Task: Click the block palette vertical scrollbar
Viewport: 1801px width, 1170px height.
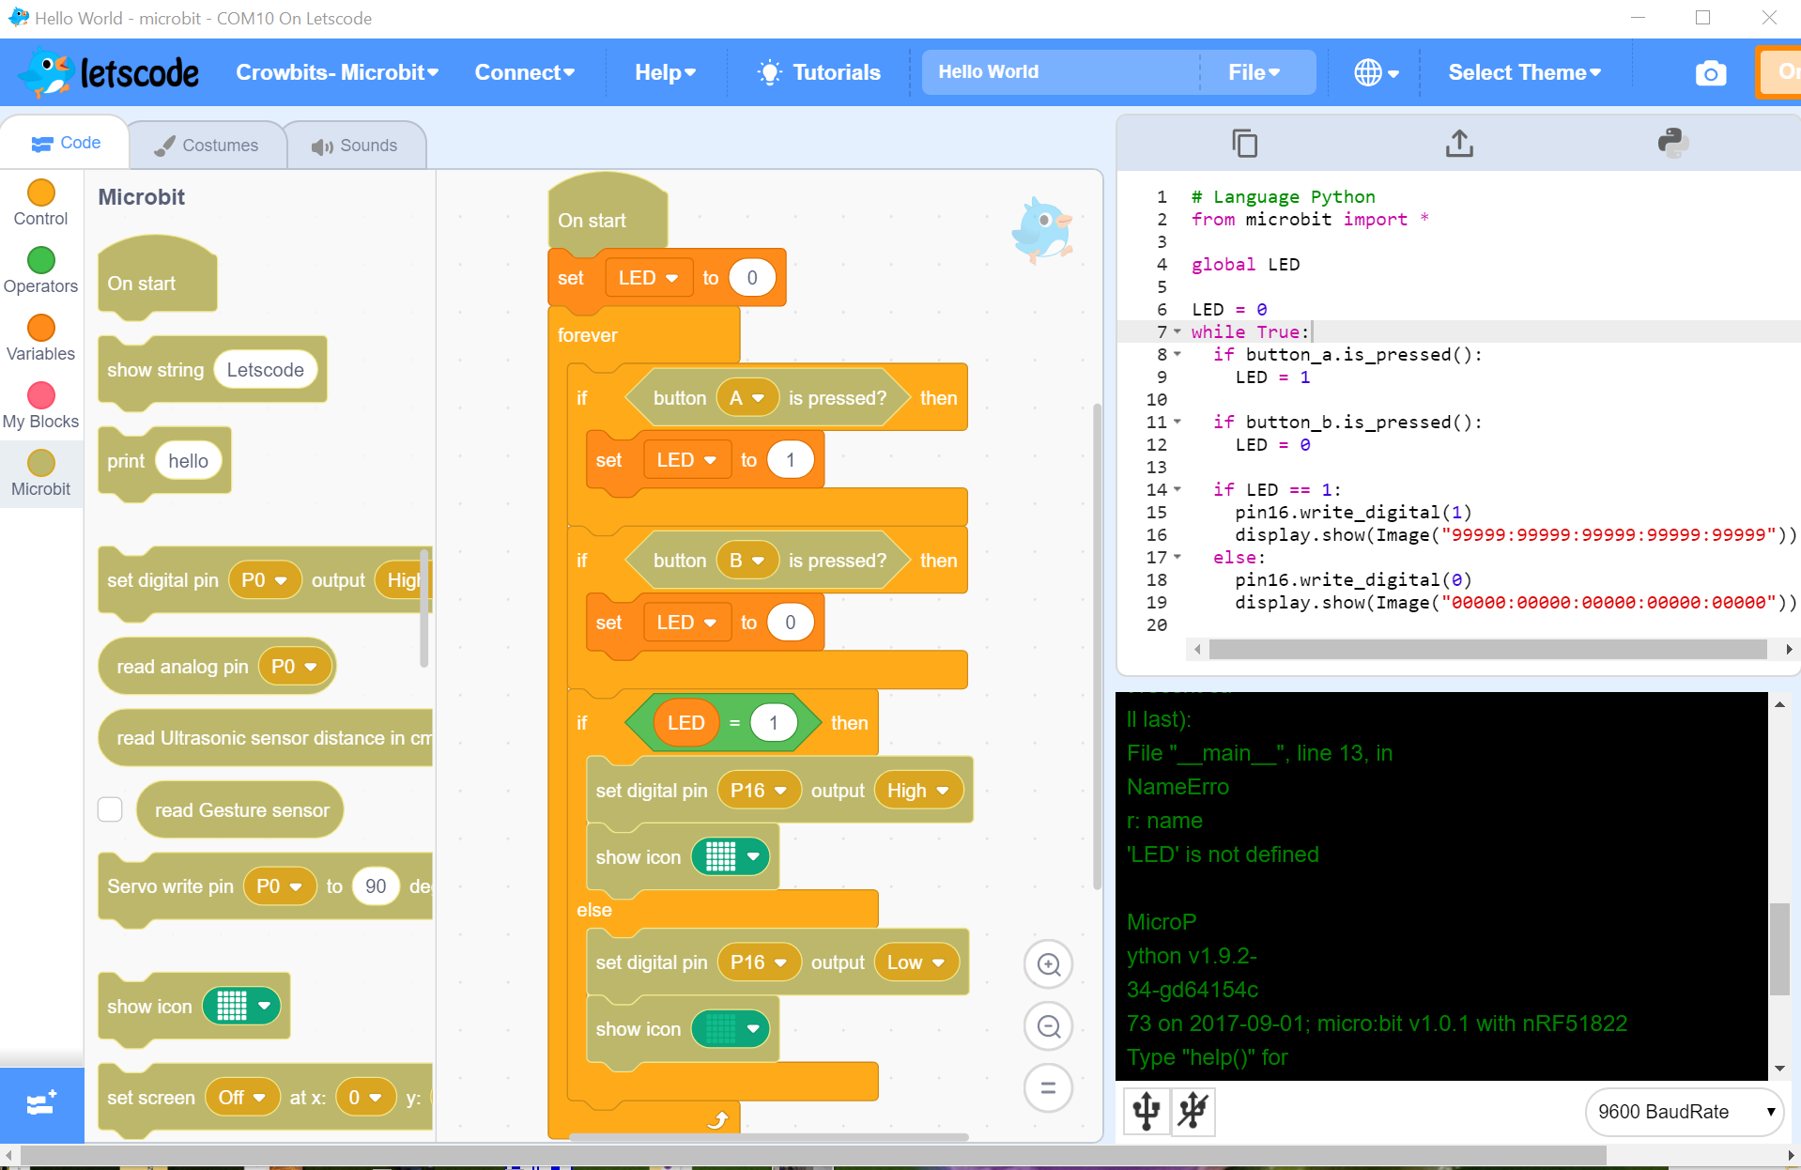Action: [423, 608]
